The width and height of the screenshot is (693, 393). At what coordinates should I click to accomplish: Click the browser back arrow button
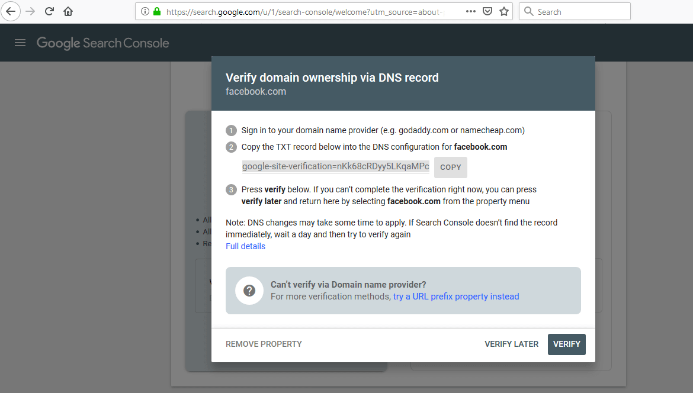(x=12, y=11)
